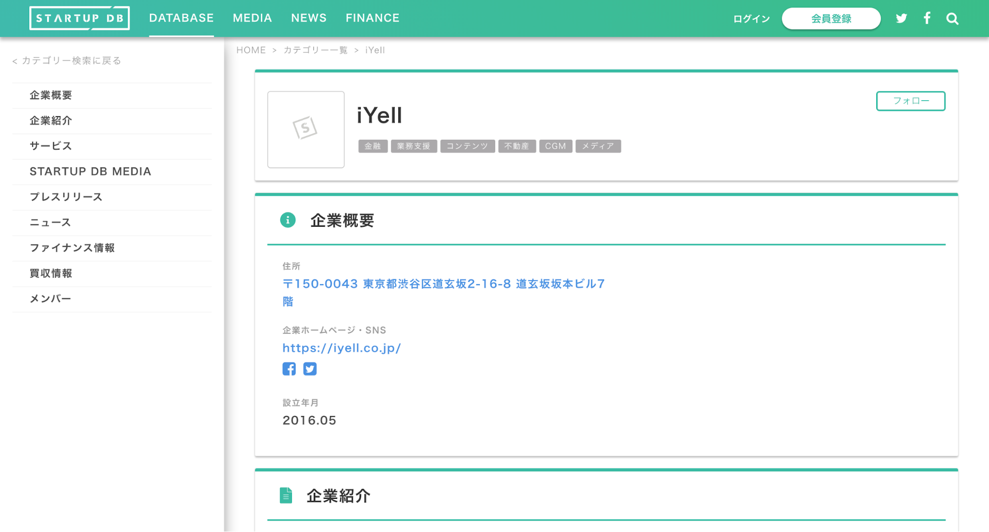The image size is (989, 532).
Task: Click the CGM category tag
Action: (556, 146)
